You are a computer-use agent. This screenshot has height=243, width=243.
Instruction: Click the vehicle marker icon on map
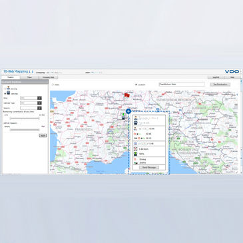[x=123, y=117]
